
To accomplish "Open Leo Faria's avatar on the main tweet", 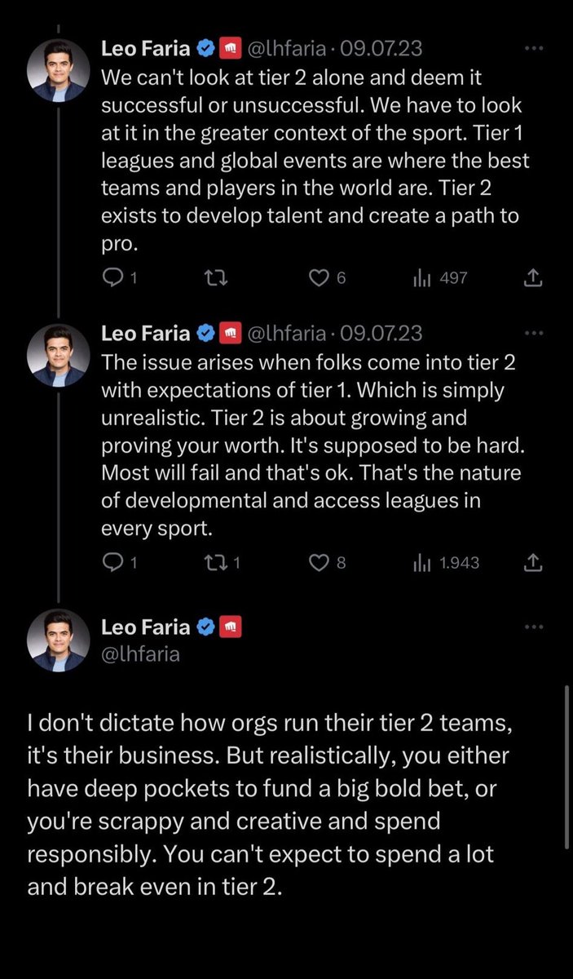I will tap(58, 640).
